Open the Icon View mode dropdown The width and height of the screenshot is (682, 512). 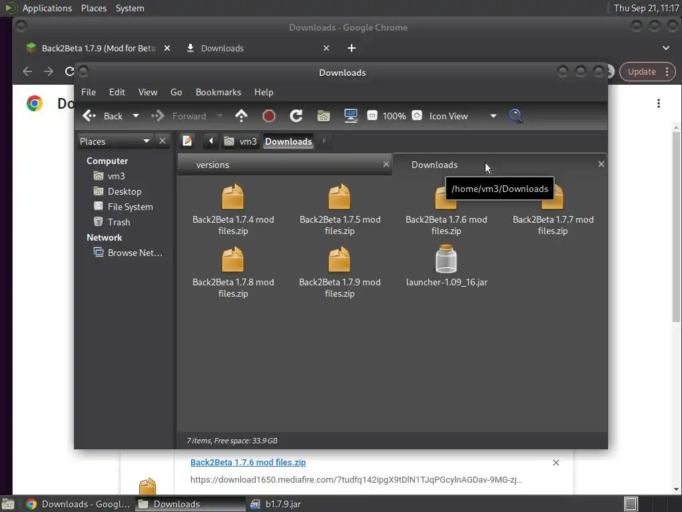click(x=463, y=116)
